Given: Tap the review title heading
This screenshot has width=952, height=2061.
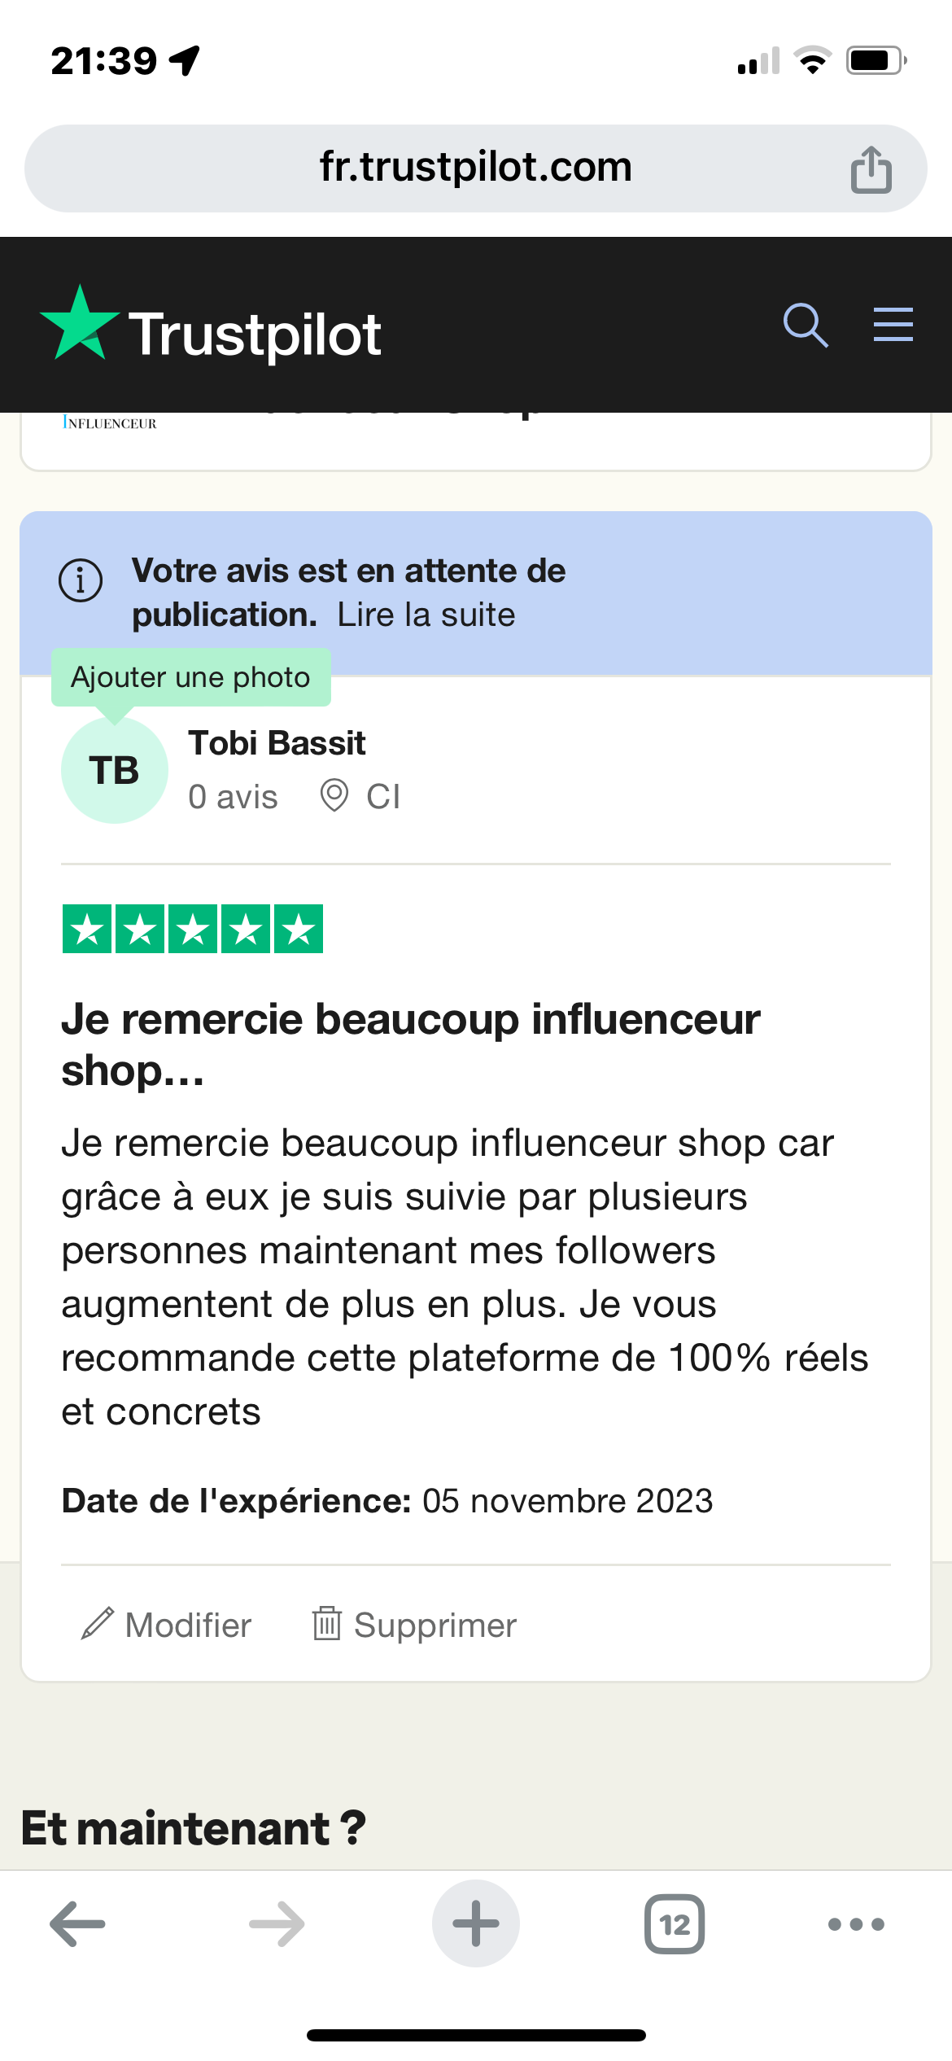Looking at the screenshot, I should pos(411,1044).
